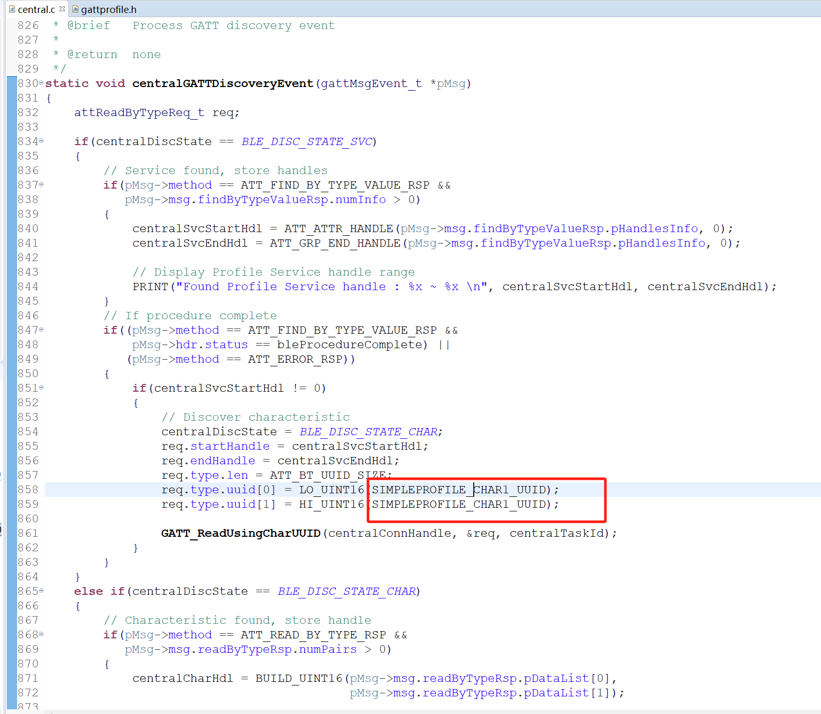Click the centralGATTDiscoveryEvent function name
This screenshot has width=821, height=714.
tap(222, 83)
